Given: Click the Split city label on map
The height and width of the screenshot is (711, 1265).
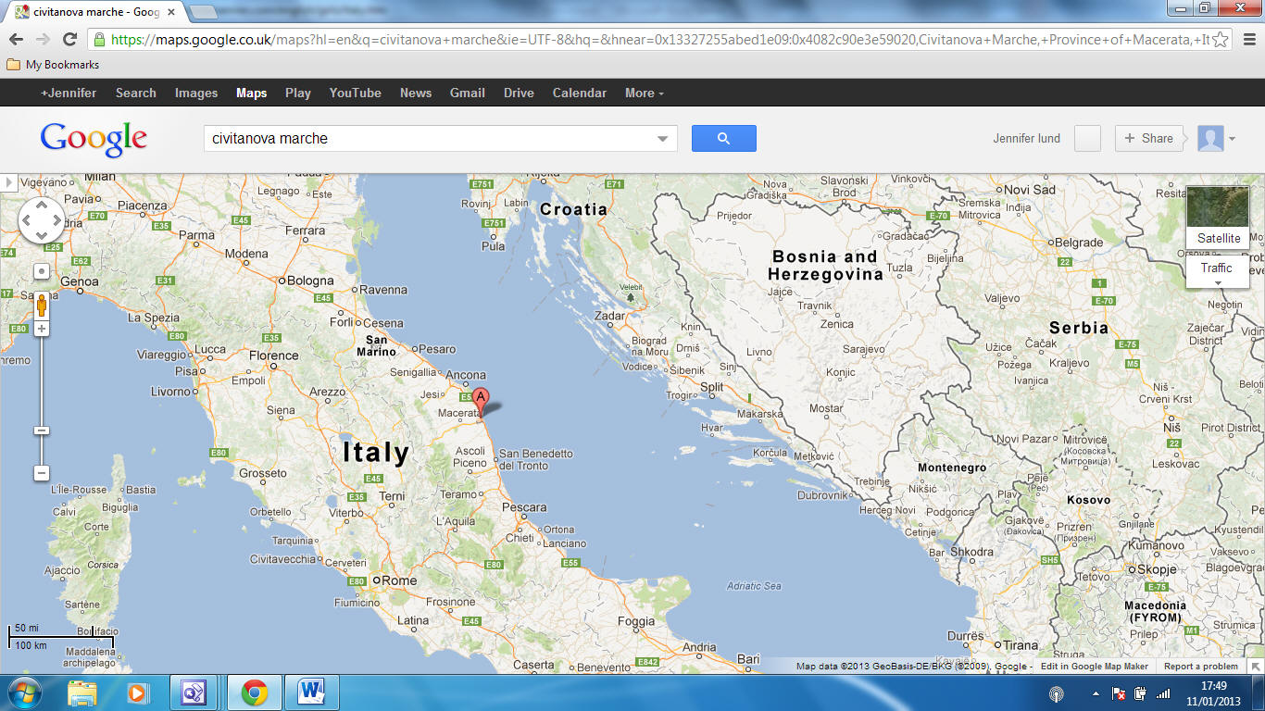Looking at the screenshot, I should [712, 387].
